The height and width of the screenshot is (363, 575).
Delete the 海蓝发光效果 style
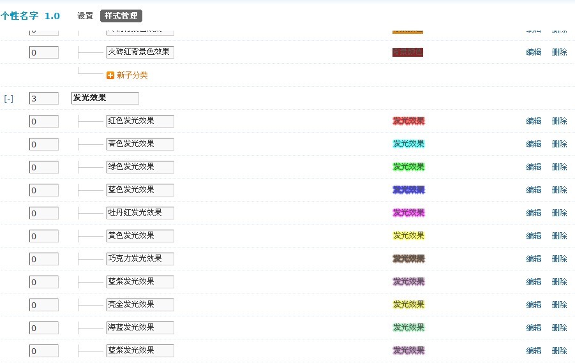tap(559, 327)
